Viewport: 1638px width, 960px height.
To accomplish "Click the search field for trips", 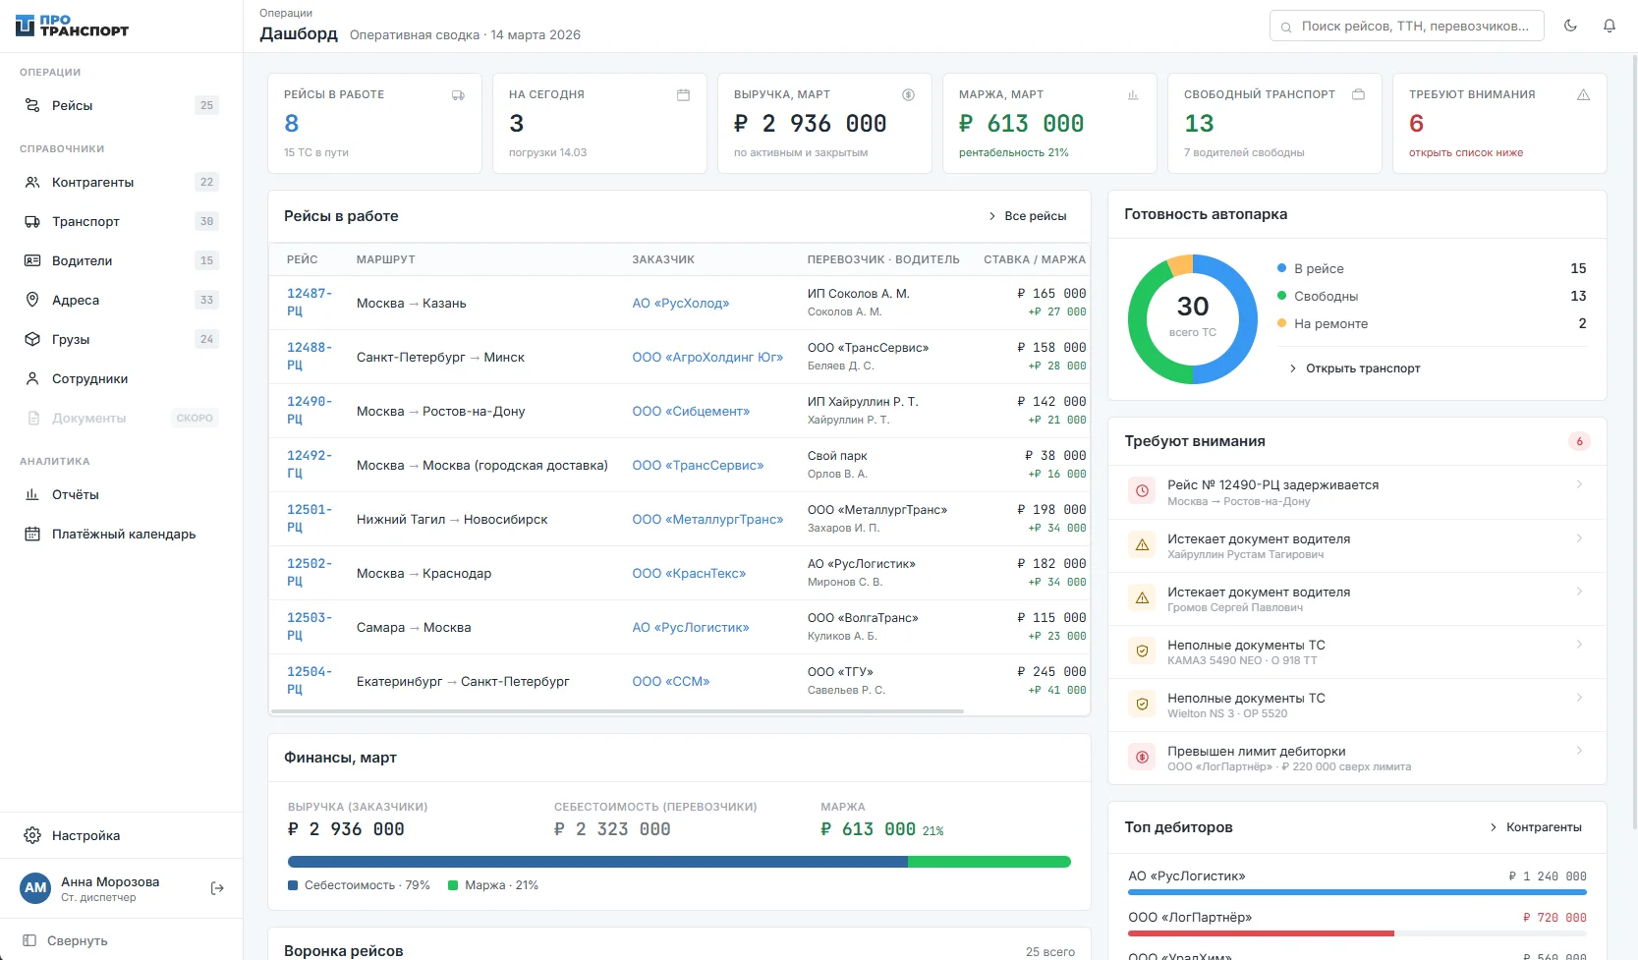I will [1407, 26].
